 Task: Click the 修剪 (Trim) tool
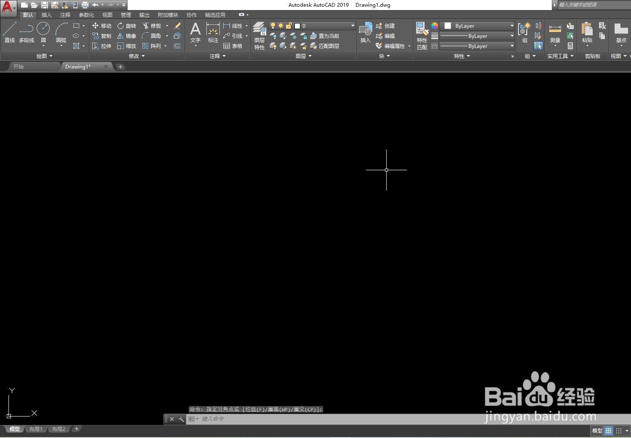coord(152,26)
